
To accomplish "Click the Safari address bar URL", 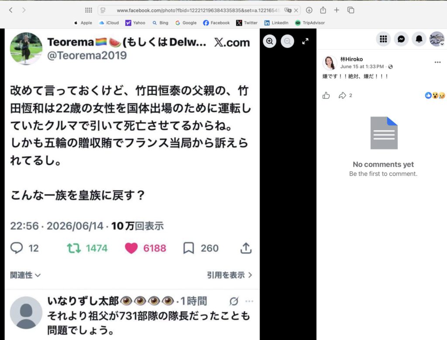I will (198, 10).
